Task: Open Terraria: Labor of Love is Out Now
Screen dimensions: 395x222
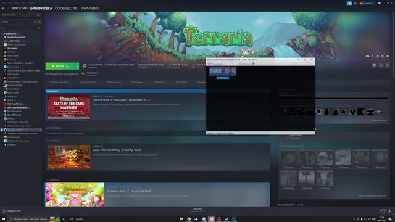Action: point(129,191)
